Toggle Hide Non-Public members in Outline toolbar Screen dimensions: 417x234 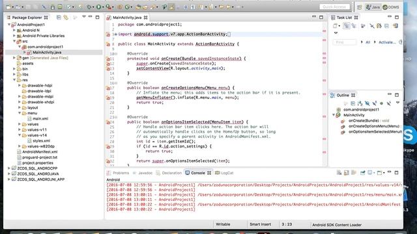381,103
